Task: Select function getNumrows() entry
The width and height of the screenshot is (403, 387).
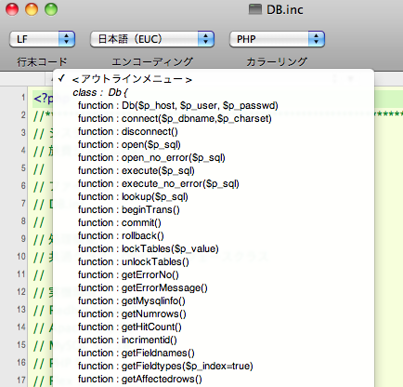Action: [x=214, y=314]
